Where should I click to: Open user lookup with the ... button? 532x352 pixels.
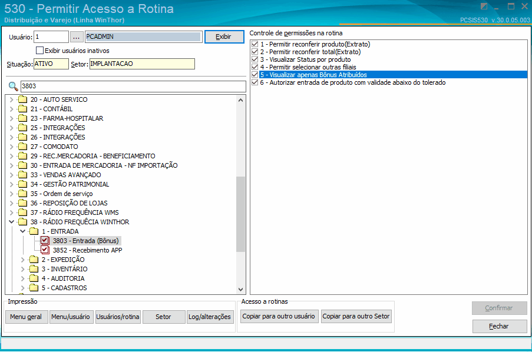click(77, 36)
